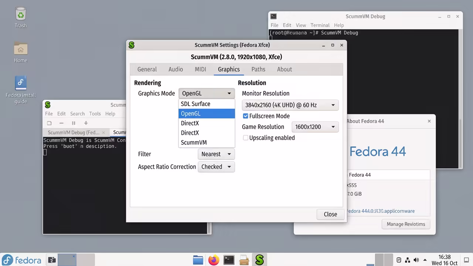Switch to the Audio tab
The image size is (473, 266).
click(176, 69)
